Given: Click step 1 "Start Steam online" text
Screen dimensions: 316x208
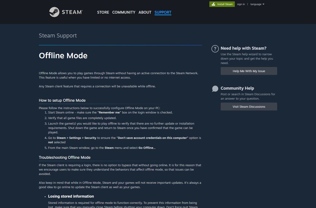Looking at the screenshot, I should [x=110, y=112].
